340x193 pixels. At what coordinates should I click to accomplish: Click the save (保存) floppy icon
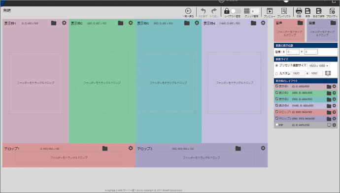point(307,11)
